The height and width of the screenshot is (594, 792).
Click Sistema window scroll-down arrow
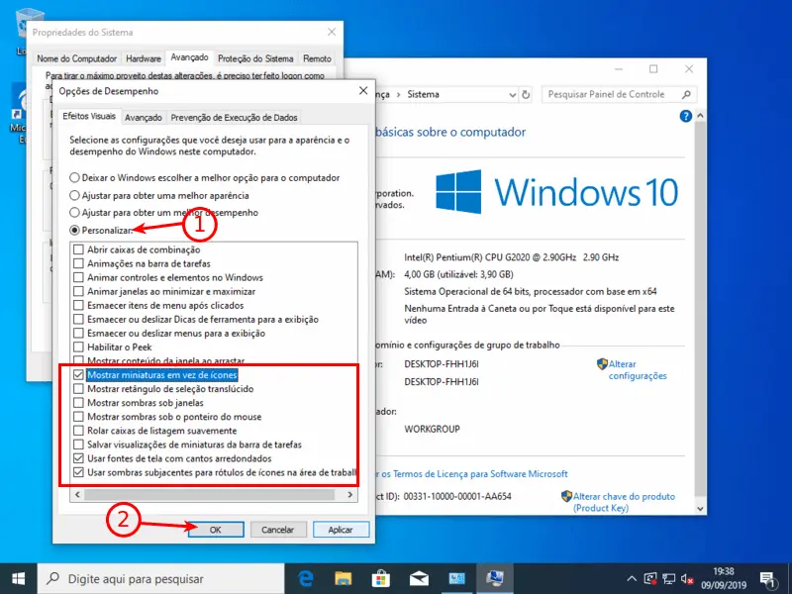click(700, 509)
